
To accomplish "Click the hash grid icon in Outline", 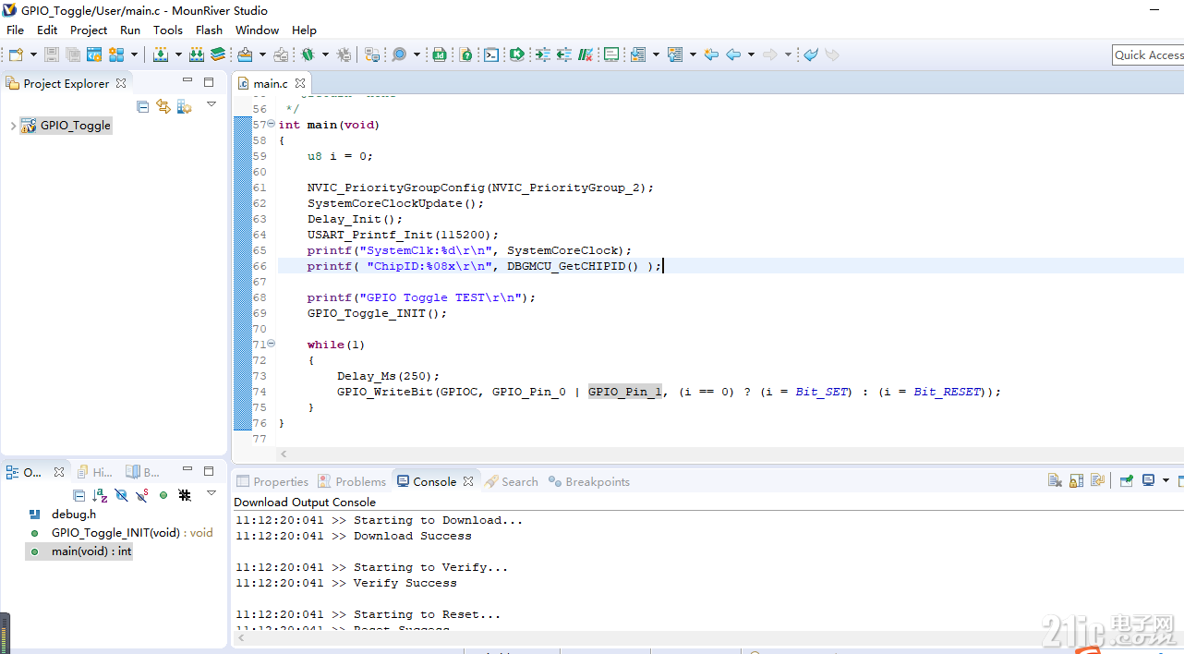I will point(185,495).
